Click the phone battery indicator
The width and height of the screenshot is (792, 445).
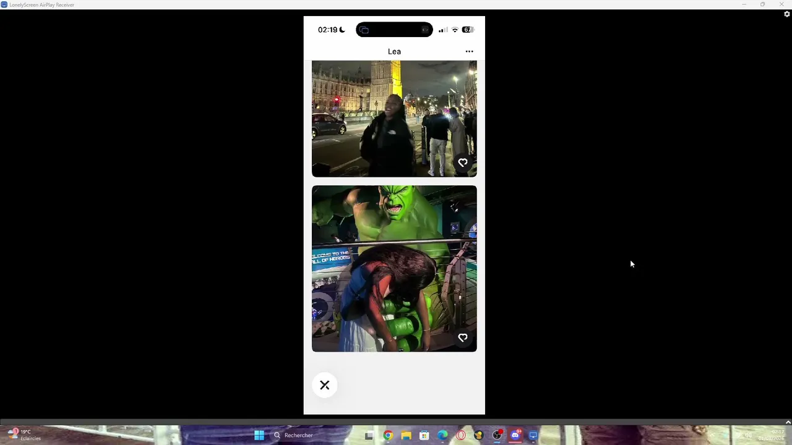pos(468,30)
